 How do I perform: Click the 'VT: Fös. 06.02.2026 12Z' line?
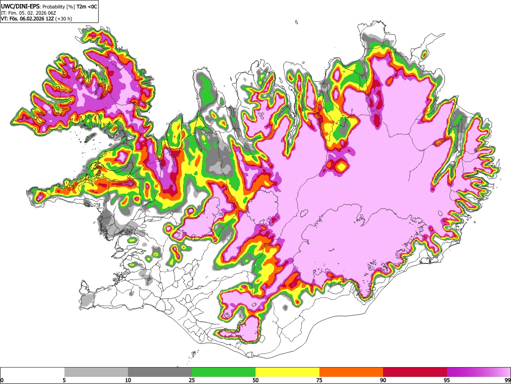pos(28,19)
